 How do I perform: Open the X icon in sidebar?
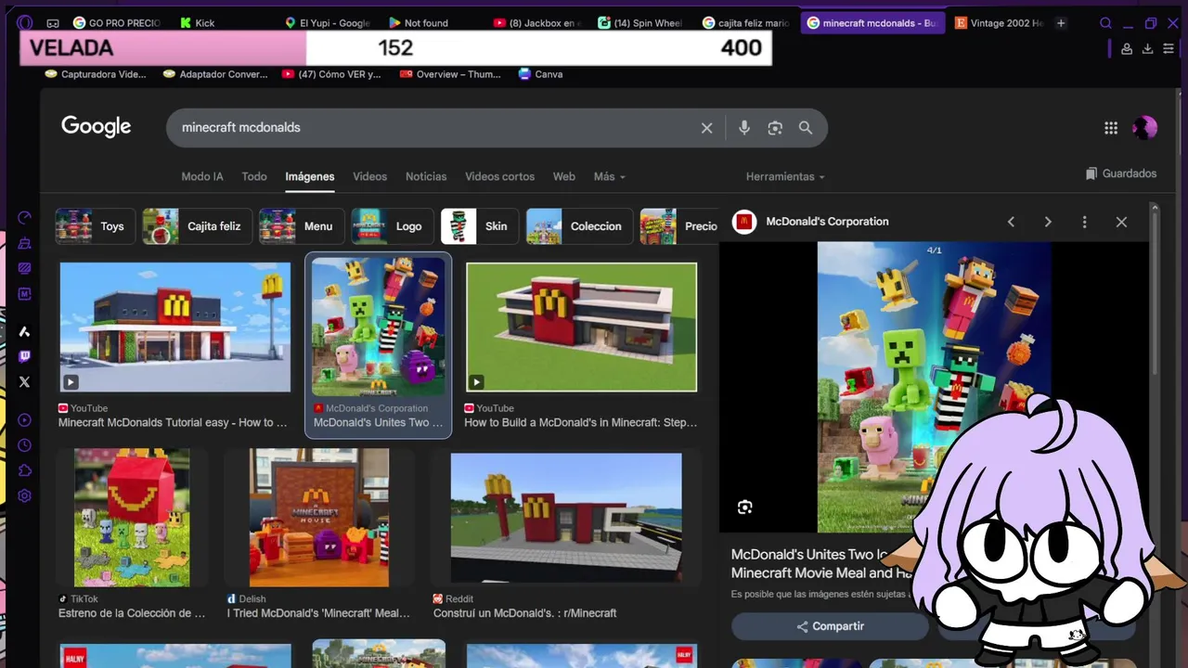pos(25,381)
